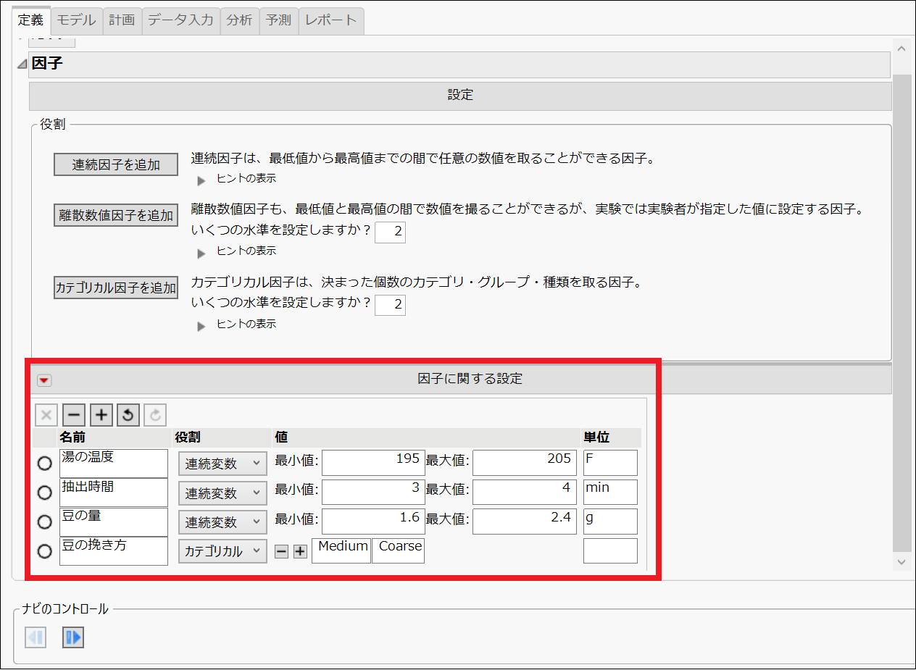Click the forward navigation arrow in ナビのコントロール
This screenshot has width=916, height=670.
(x=72, y=637)
